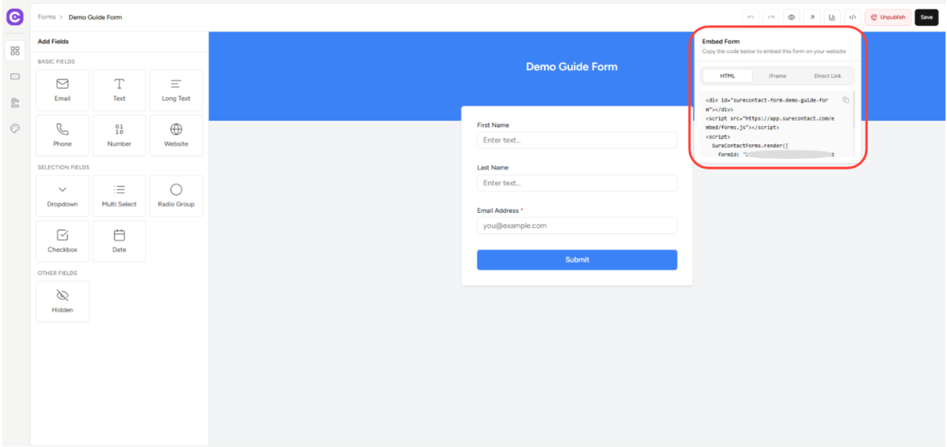Switch to the Direct Link tab
The image size is (947, 447).
tap(827, 76)
